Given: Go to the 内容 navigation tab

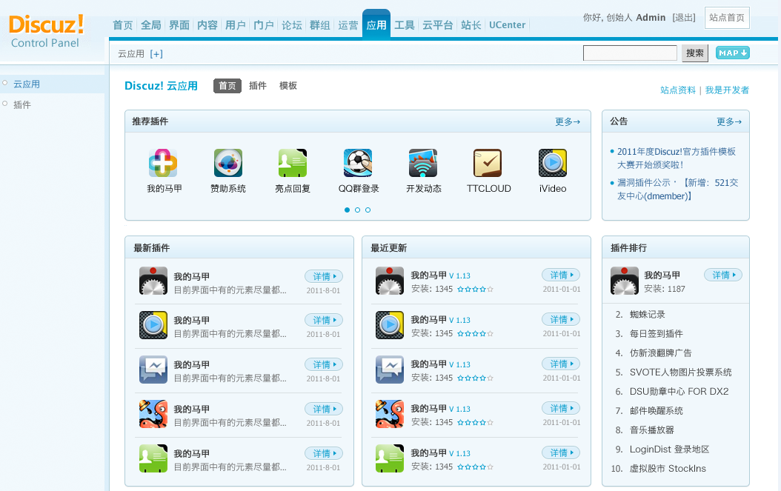Looking at the screenshot, I should (x=207, y=25).
